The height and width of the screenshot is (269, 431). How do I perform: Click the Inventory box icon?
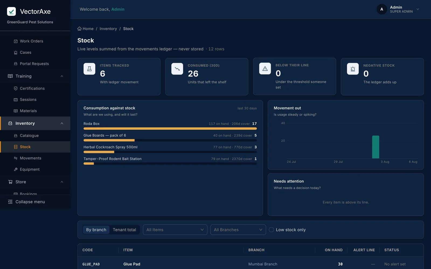pyautogui.click(x=10, y=123)
